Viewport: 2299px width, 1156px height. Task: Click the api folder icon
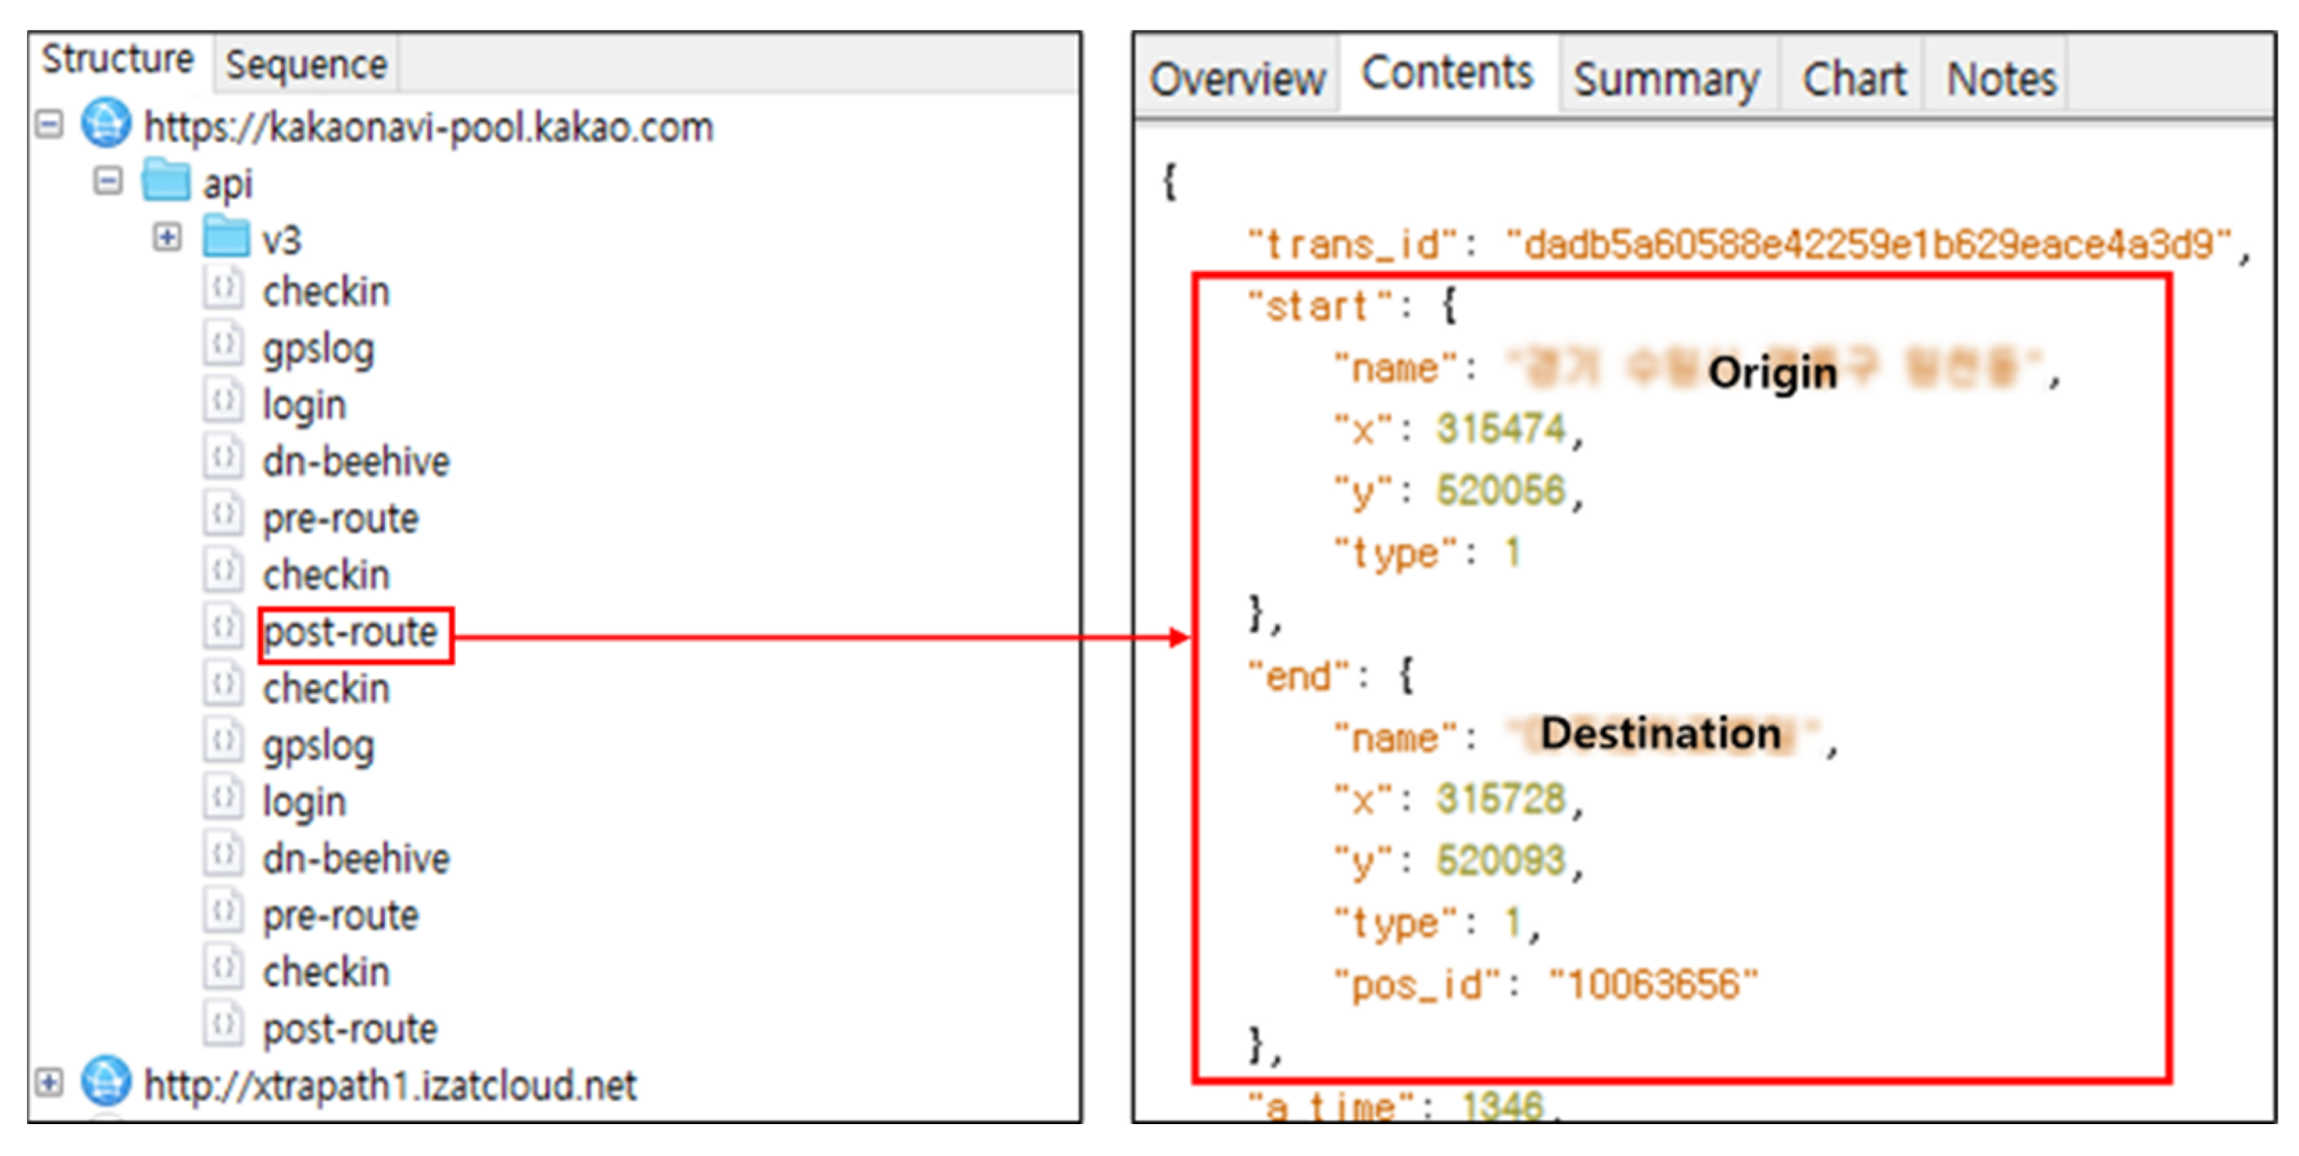166,181
